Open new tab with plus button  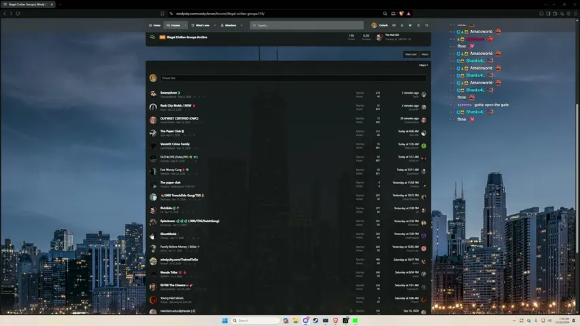[60, 5]
